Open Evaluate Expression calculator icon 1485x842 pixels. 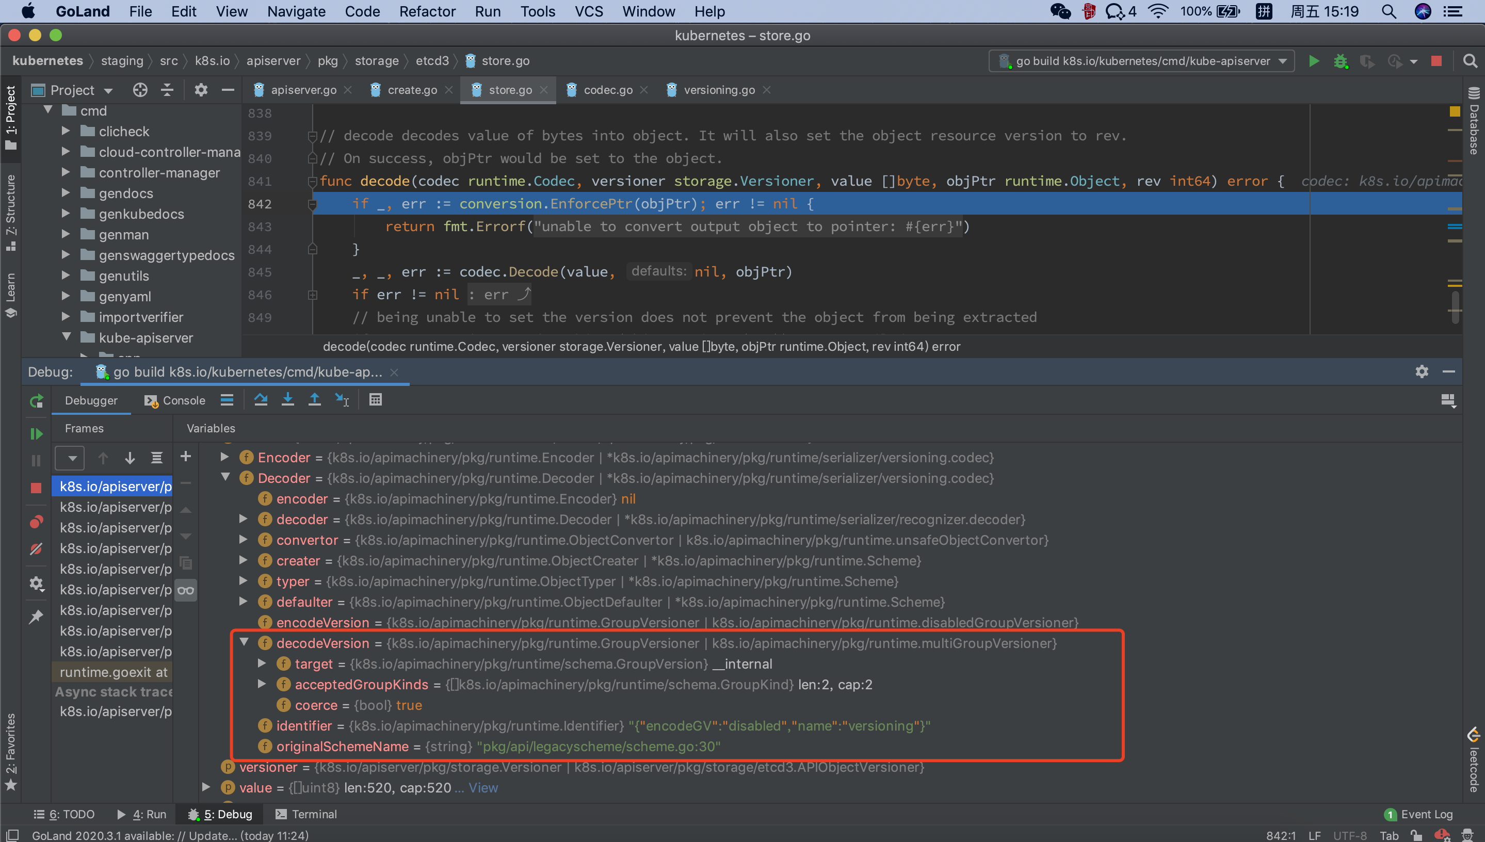coord(375,400)
